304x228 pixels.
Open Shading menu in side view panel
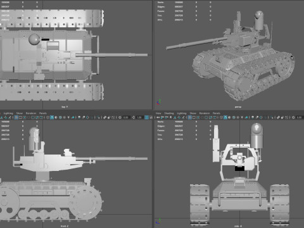[x=169, y=113]
